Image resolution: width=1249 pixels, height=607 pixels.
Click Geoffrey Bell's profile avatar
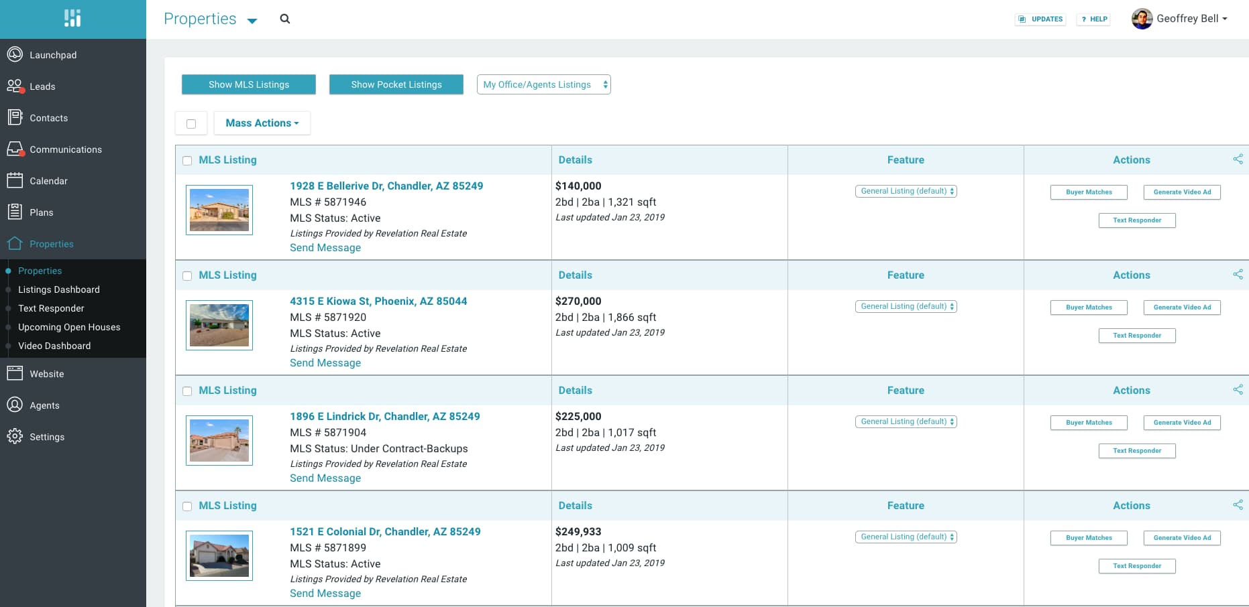[x=1142, y=19]
